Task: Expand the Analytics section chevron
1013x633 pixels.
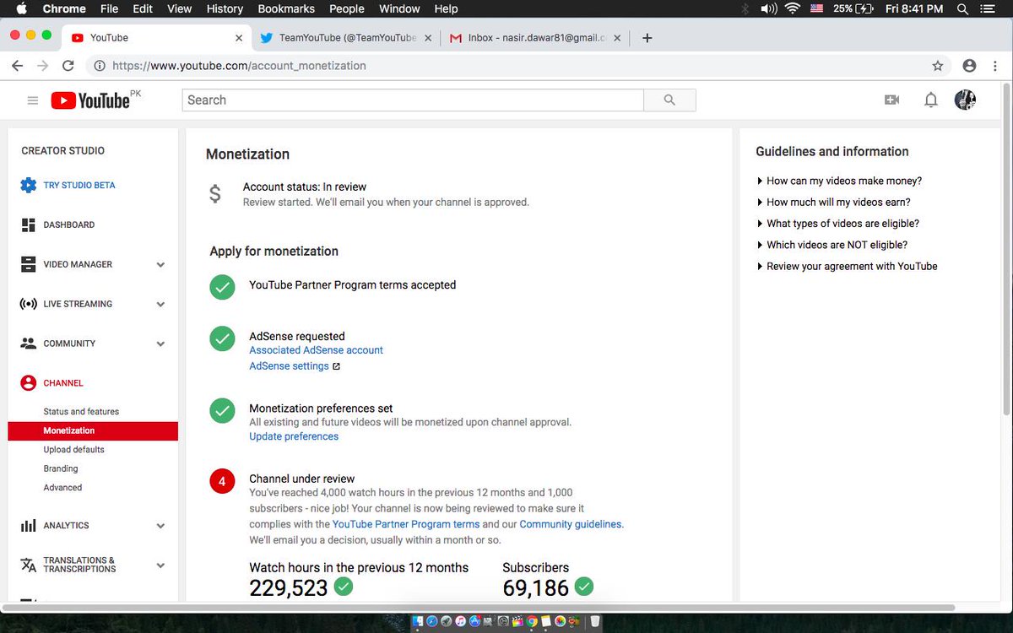Action: 160,526
